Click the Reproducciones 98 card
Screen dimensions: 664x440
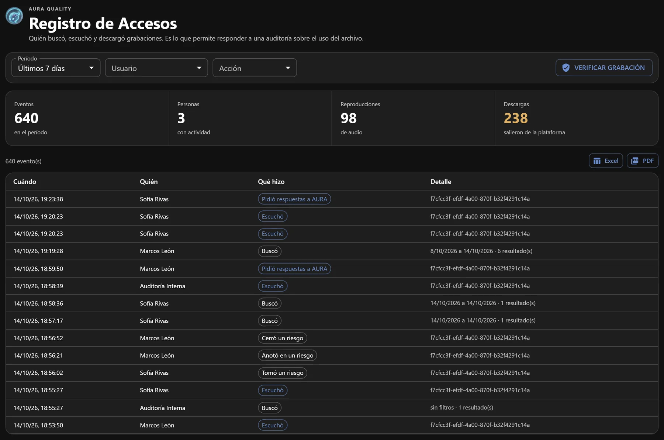click(x=414, y=118)
